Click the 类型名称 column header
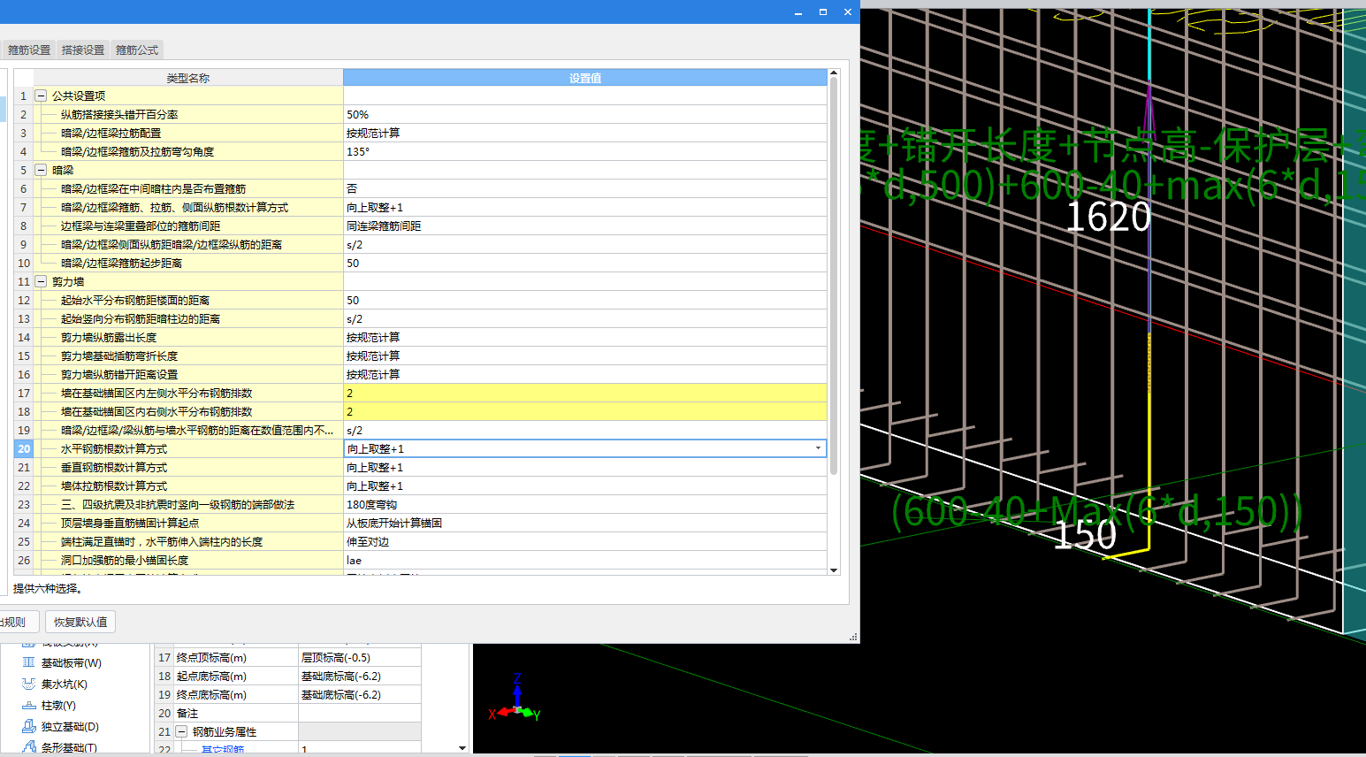The image size is (1366, 757). (x=188, y=78)
